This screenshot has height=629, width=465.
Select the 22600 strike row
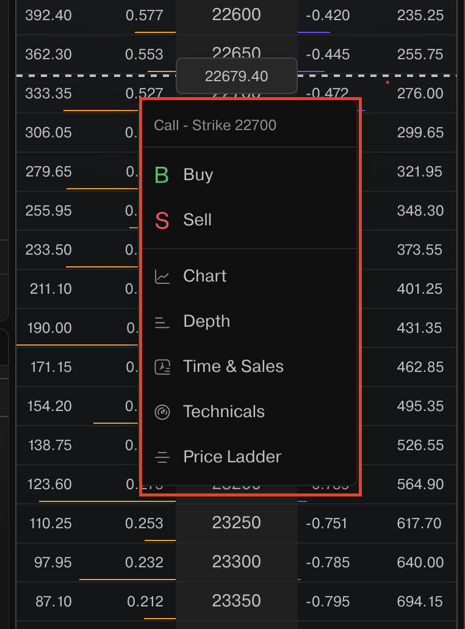tap(237, 15)
